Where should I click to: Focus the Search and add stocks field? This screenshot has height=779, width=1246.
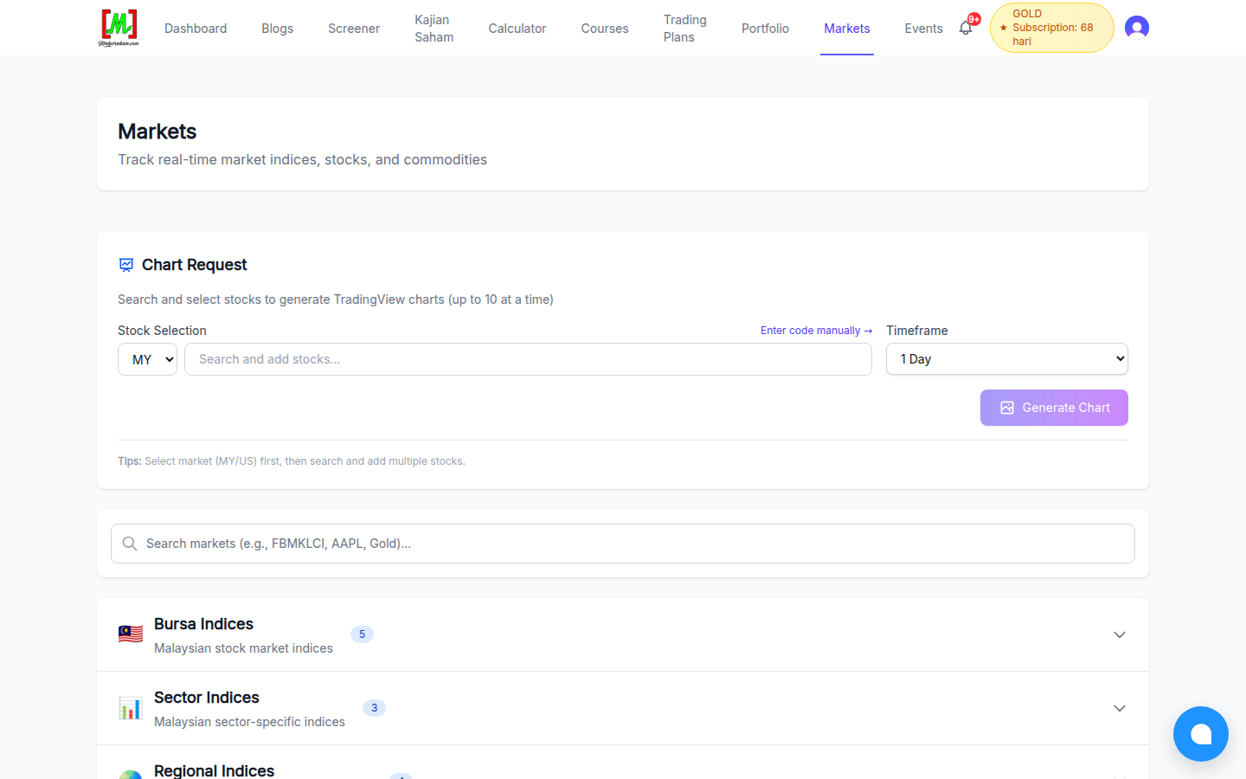(x=528, y=359)
